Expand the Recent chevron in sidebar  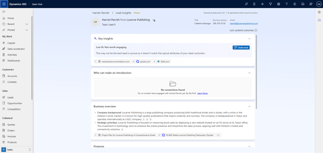27,24
